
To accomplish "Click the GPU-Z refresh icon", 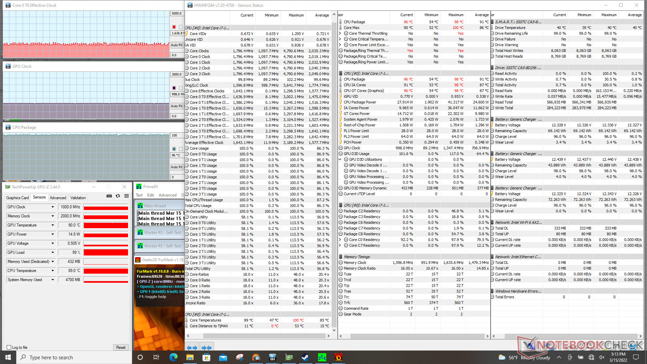I will click(118, 196).
